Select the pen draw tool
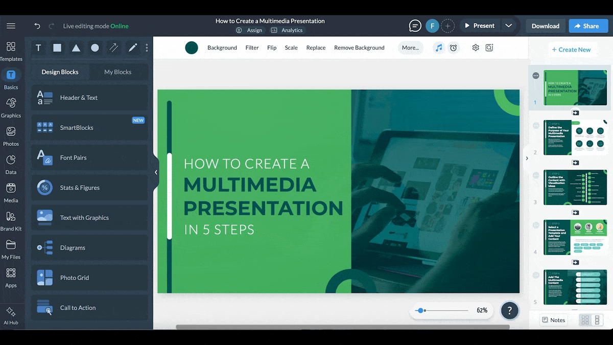 click(x=133, y=48)
